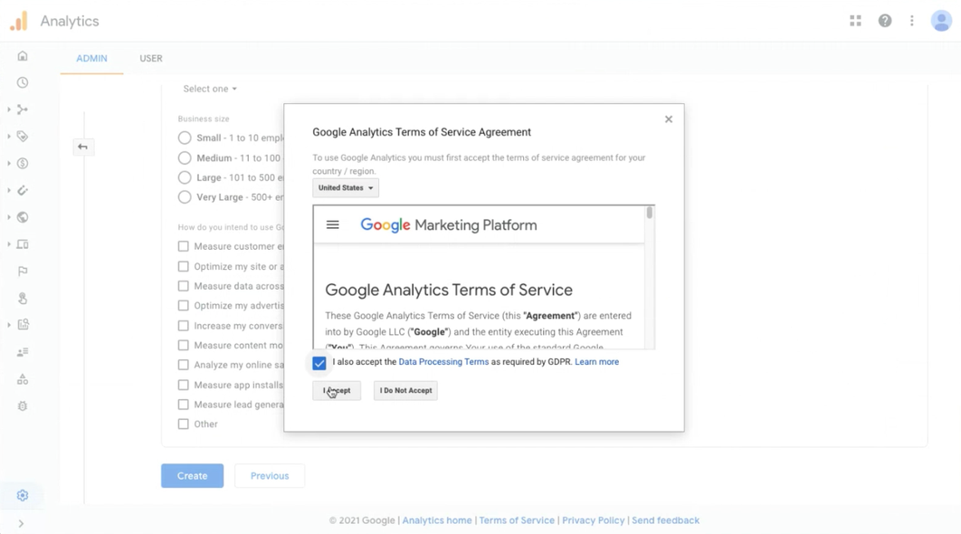
Task: Open the DebugView bug sidebar icon
Action: click(23, 405)
